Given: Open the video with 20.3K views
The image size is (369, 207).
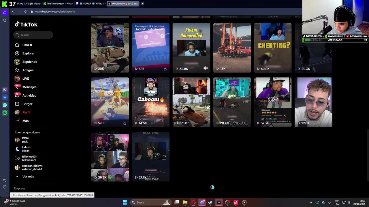Looking at the screenshot, I should [313, 48].
